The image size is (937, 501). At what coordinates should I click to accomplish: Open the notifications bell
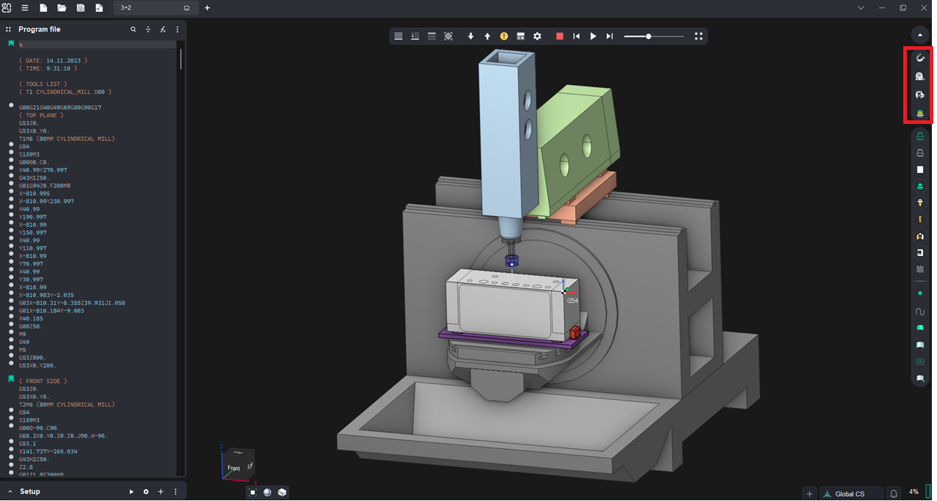click(894, 494)
